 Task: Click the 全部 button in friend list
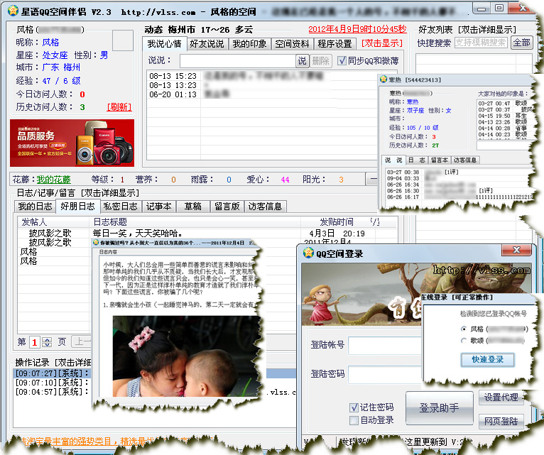click(x=521, y=43)
